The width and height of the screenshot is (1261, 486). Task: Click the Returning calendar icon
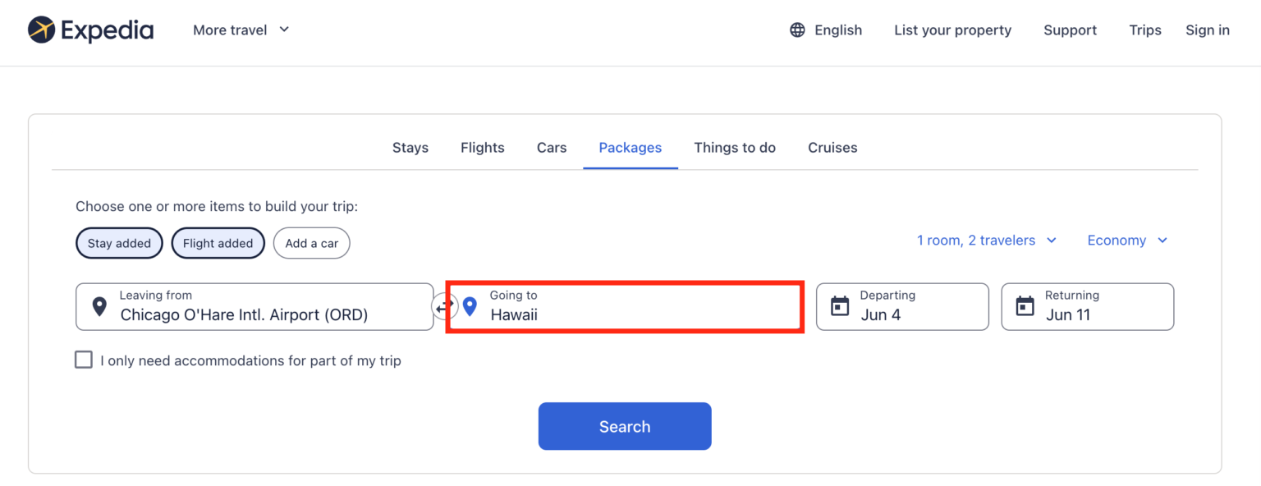point(1025,307)
